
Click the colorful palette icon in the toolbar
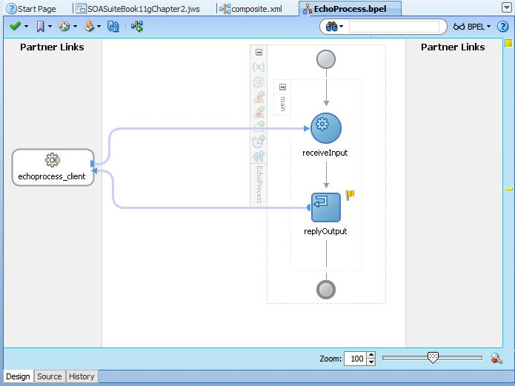(64, 26)
